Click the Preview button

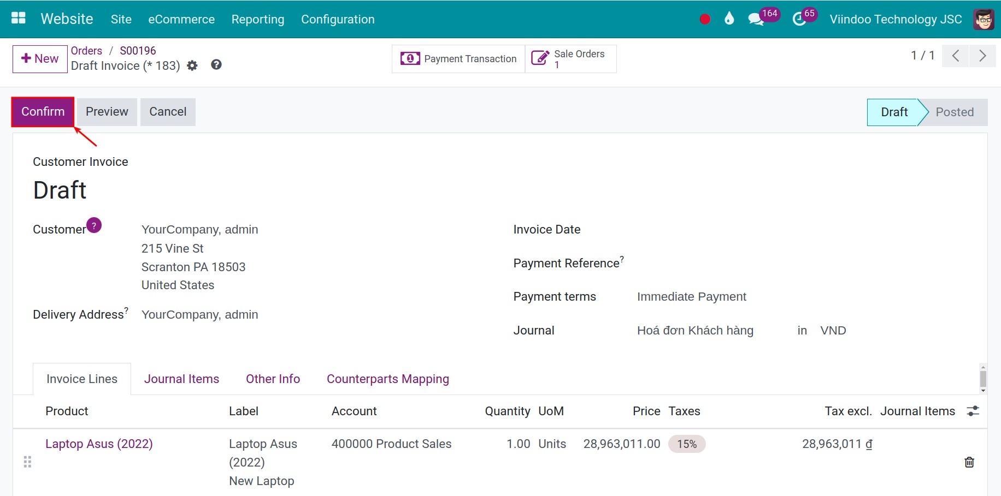[107, 112]
